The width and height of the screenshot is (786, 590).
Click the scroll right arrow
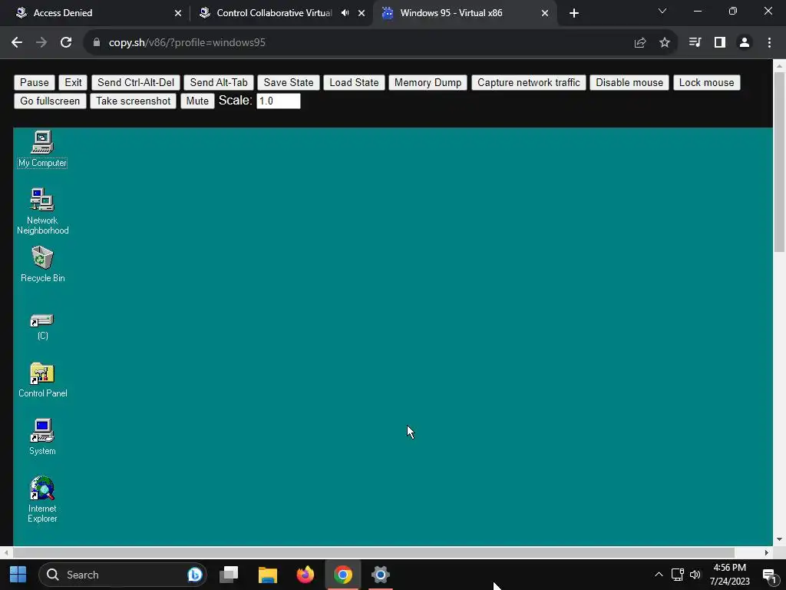click(767, 552)
